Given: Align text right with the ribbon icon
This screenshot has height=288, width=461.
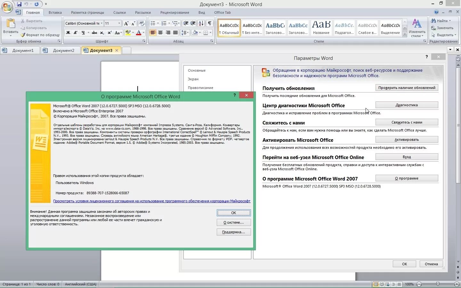Looking at the screenshot, I should pos(168,33).
